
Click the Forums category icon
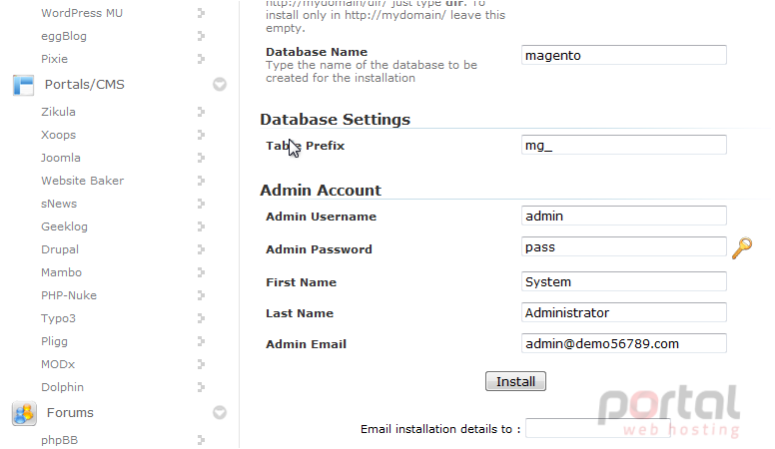coord(24,413)
